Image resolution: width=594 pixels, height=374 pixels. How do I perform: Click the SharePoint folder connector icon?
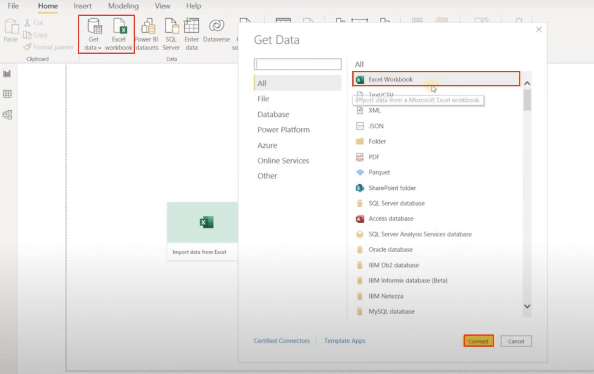point(360,188)
